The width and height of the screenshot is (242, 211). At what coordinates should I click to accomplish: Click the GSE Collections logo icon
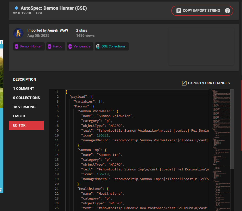click(98, 46)
